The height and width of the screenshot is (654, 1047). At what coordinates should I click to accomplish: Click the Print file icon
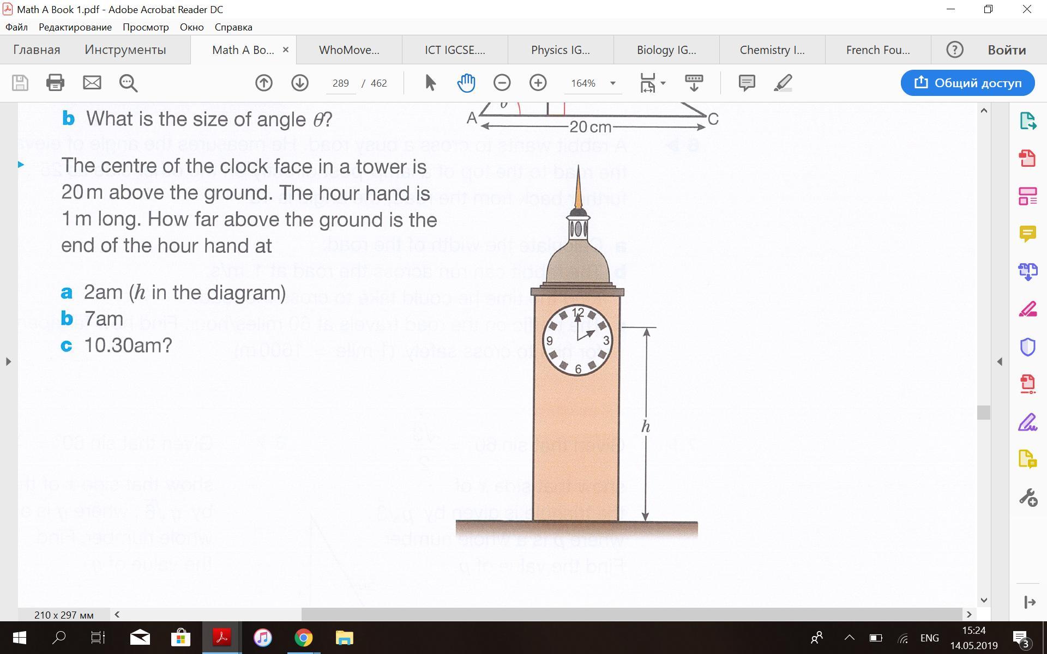click(55, 83)
